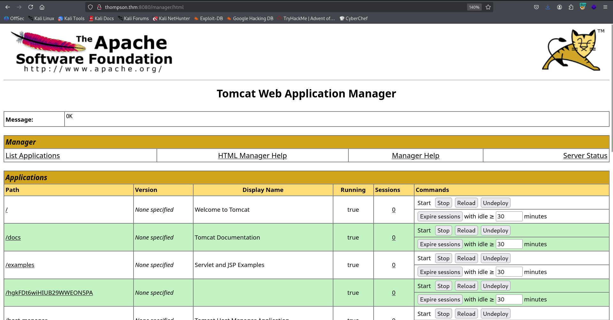Click the browser reload icon
613x320 pixels.
(31, 7)
